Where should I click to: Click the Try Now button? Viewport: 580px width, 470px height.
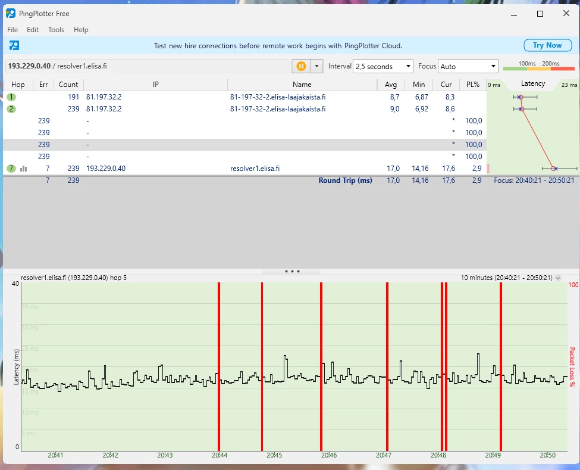[x=547, y=45]
